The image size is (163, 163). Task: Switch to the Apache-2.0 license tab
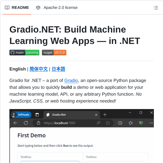pyautogui.click(x=57, y=8)
